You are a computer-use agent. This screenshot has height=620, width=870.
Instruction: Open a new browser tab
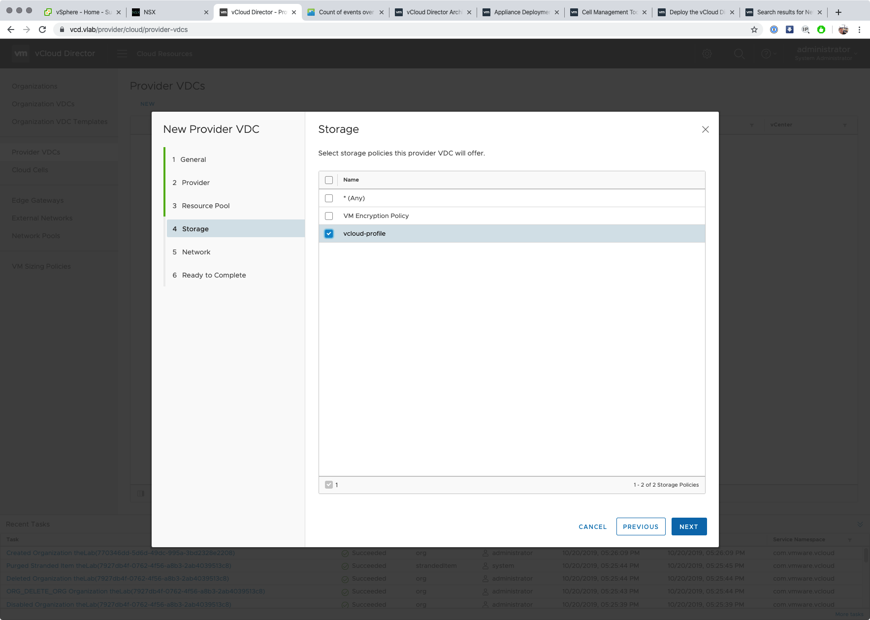[838, 12]
